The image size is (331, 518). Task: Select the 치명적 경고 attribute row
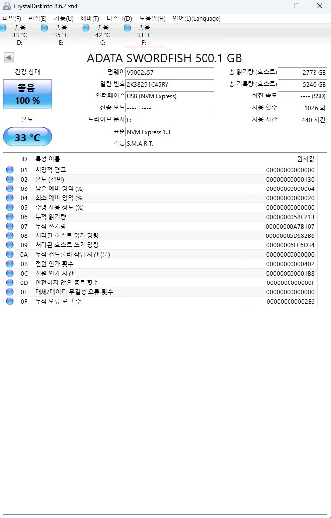pos(161,170)
